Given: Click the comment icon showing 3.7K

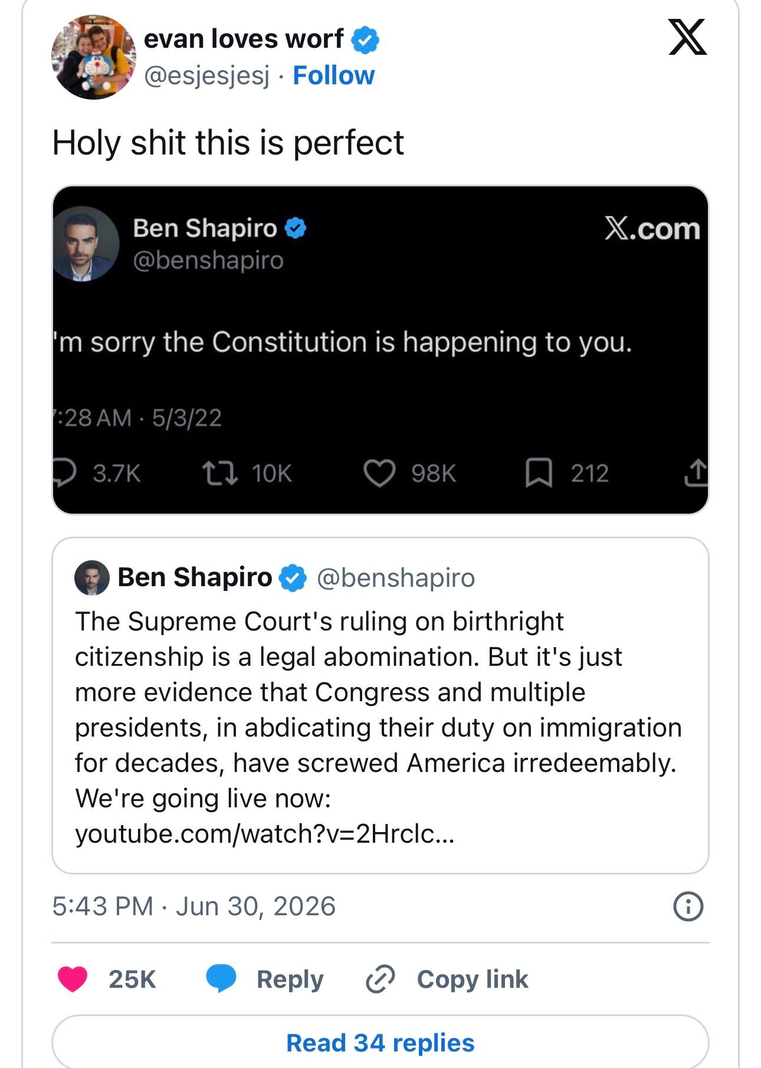Looking at the screenshot, I should 64,473.
